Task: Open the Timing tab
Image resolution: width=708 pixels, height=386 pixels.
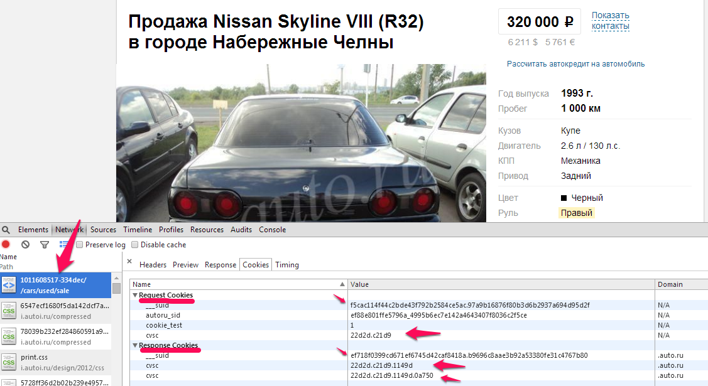Action: pyautogui.click(x=287, y=265)
